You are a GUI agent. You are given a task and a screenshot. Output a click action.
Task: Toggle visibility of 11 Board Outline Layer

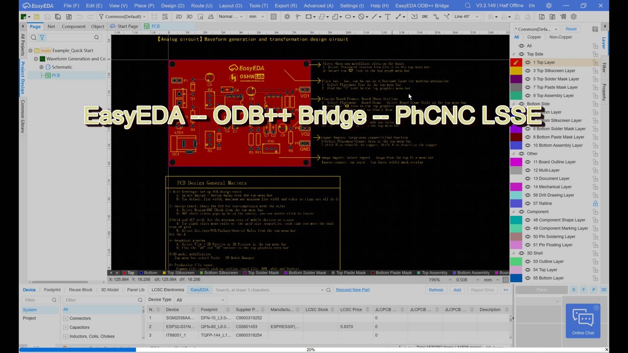pyautogui.click(x=528, y=162)
